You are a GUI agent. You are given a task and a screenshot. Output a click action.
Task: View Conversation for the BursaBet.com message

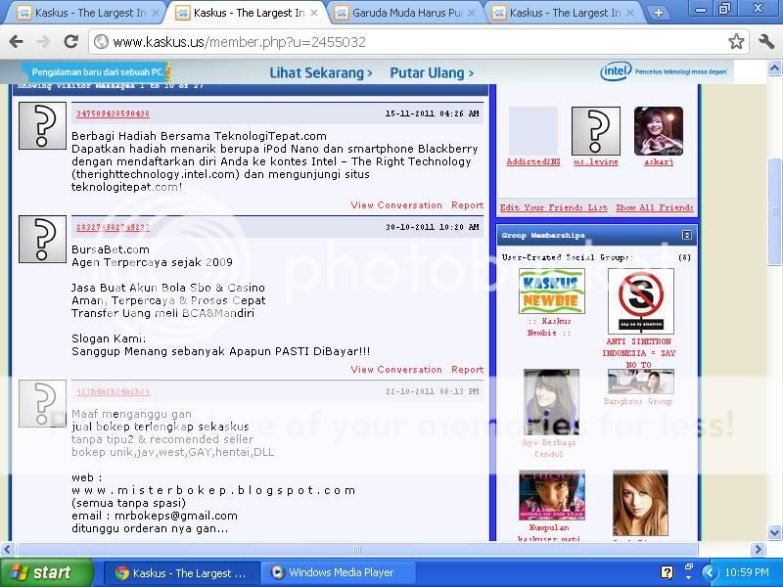(396, 370)
